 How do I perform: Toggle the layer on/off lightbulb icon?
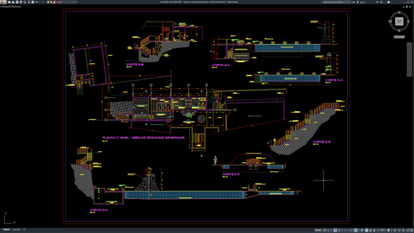(x=48, y=2)
